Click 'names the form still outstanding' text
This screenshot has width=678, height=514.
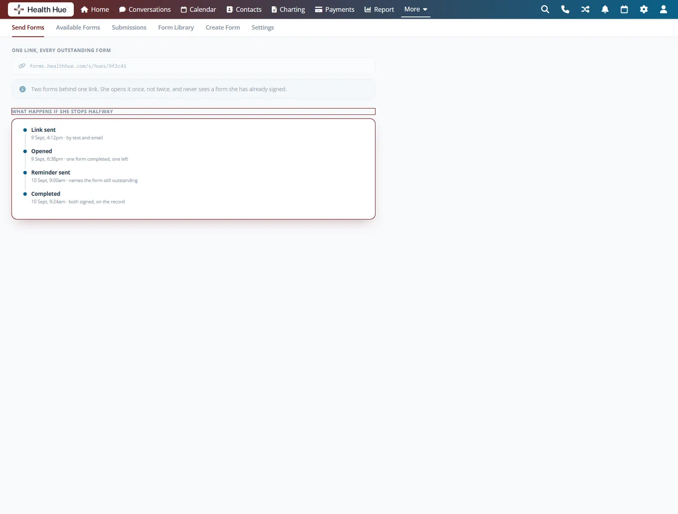pos(103,181)
